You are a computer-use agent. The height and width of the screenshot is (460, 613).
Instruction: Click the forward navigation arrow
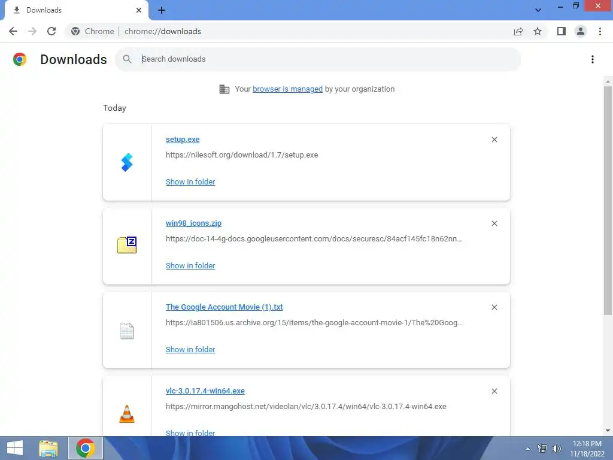[32, 31]
